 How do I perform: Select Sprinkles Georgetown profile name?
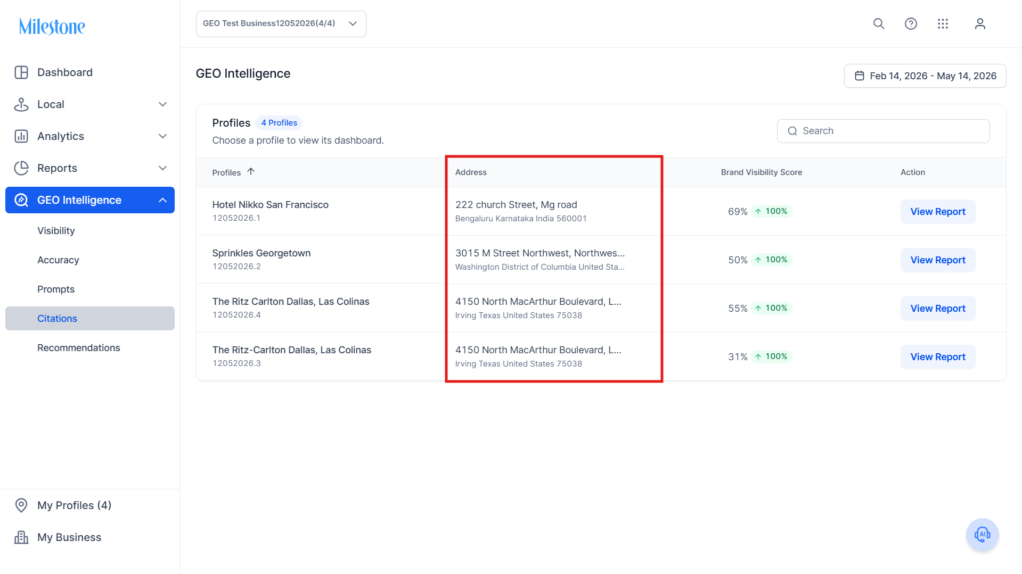tap(261, 253)
